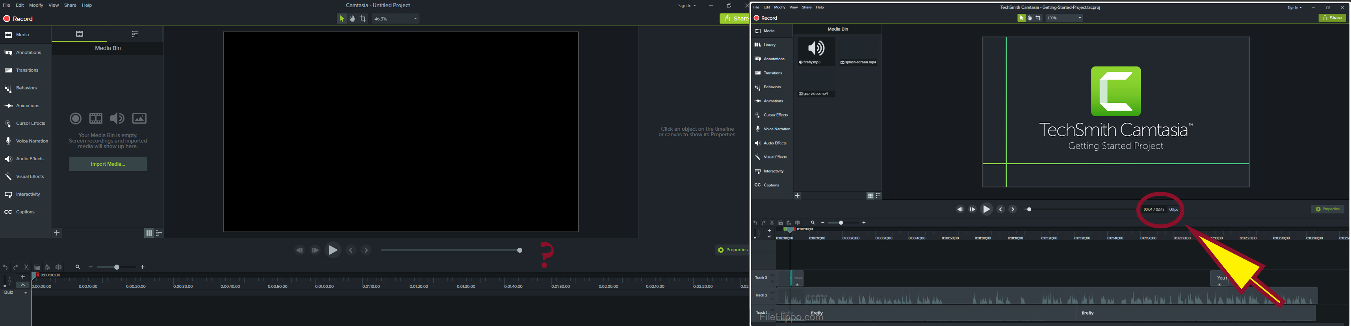Switch Untitled Project Media Bin to list view

coord(160,233)
